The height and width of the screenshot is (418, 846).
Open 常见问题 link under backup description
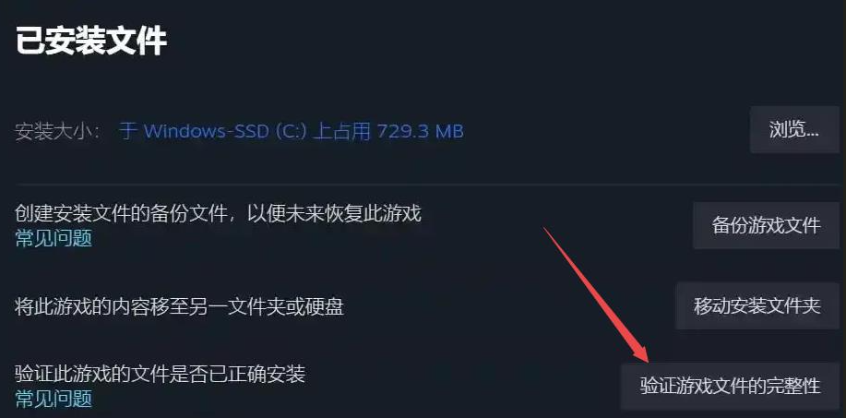(x=54, y=238)
